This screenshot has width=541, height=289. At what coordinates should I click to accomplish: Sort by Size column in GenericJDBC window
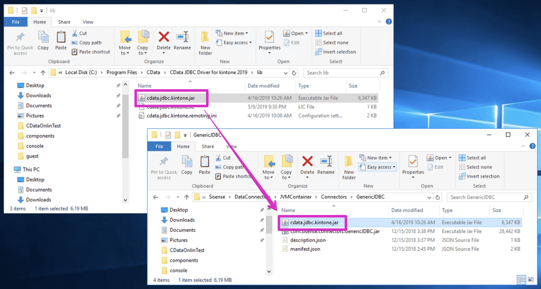point(507,210)
